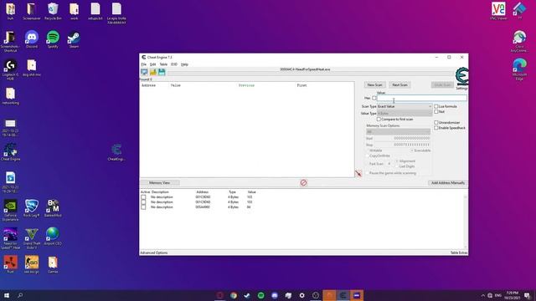Select the Airport CEO desktop icon

(53, 237)
